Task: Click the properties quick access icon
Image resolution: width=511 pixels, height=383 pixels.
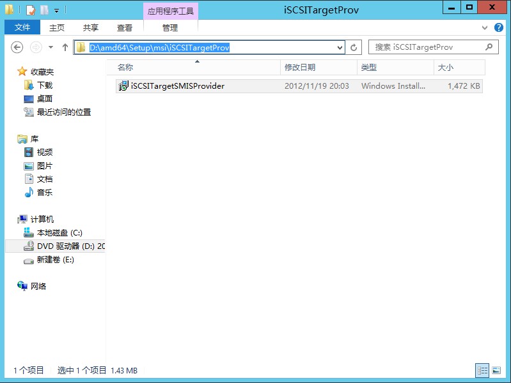Action: tap(30, 10)
